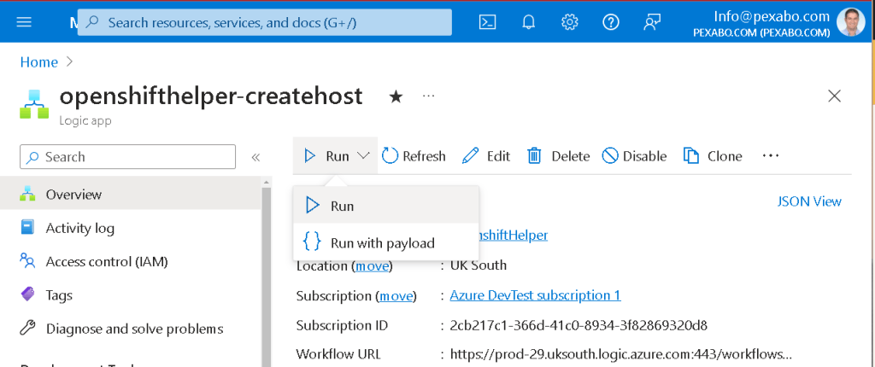Click the global search resources field
The image size is (875, 367).
[x=264, y=22]
